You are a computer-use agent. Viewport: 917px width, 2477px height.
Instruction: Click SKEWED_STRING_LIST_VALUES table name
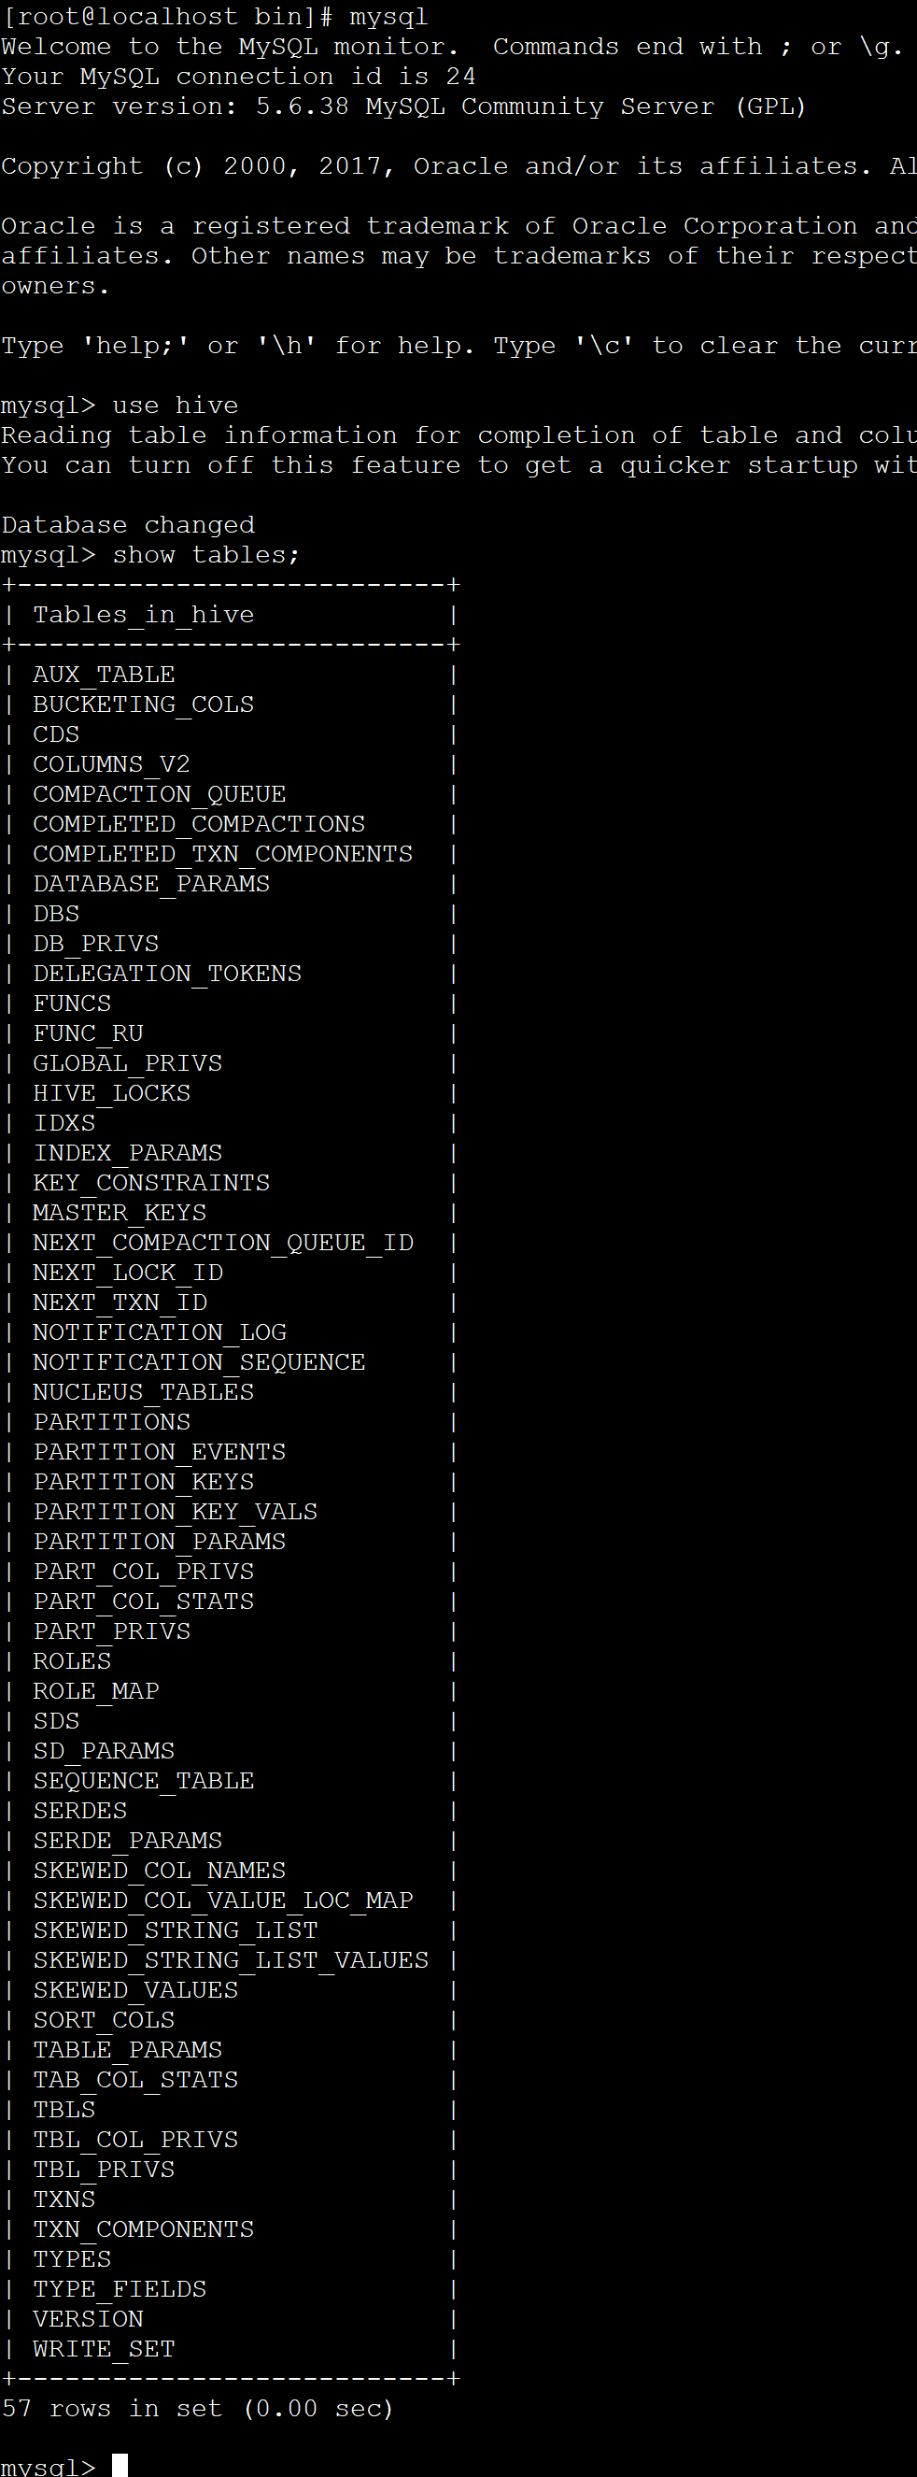(231, 1960)
